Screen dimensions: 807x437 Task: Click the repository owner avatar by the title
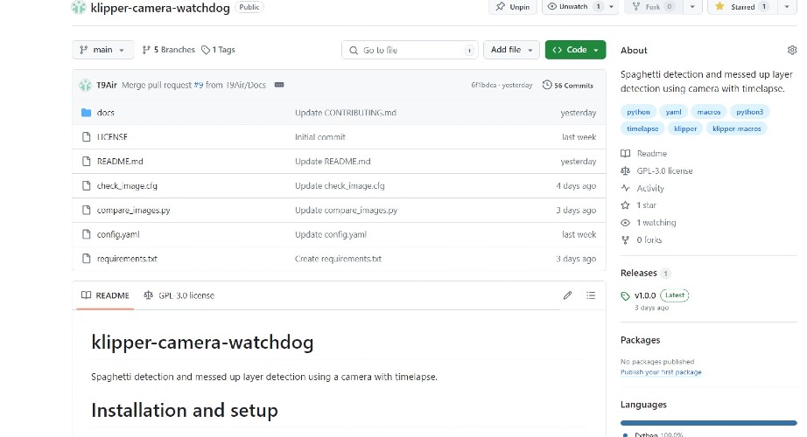(78, 7)
